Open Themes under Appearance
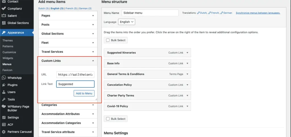291x137 pixels. tap(8, 40)
